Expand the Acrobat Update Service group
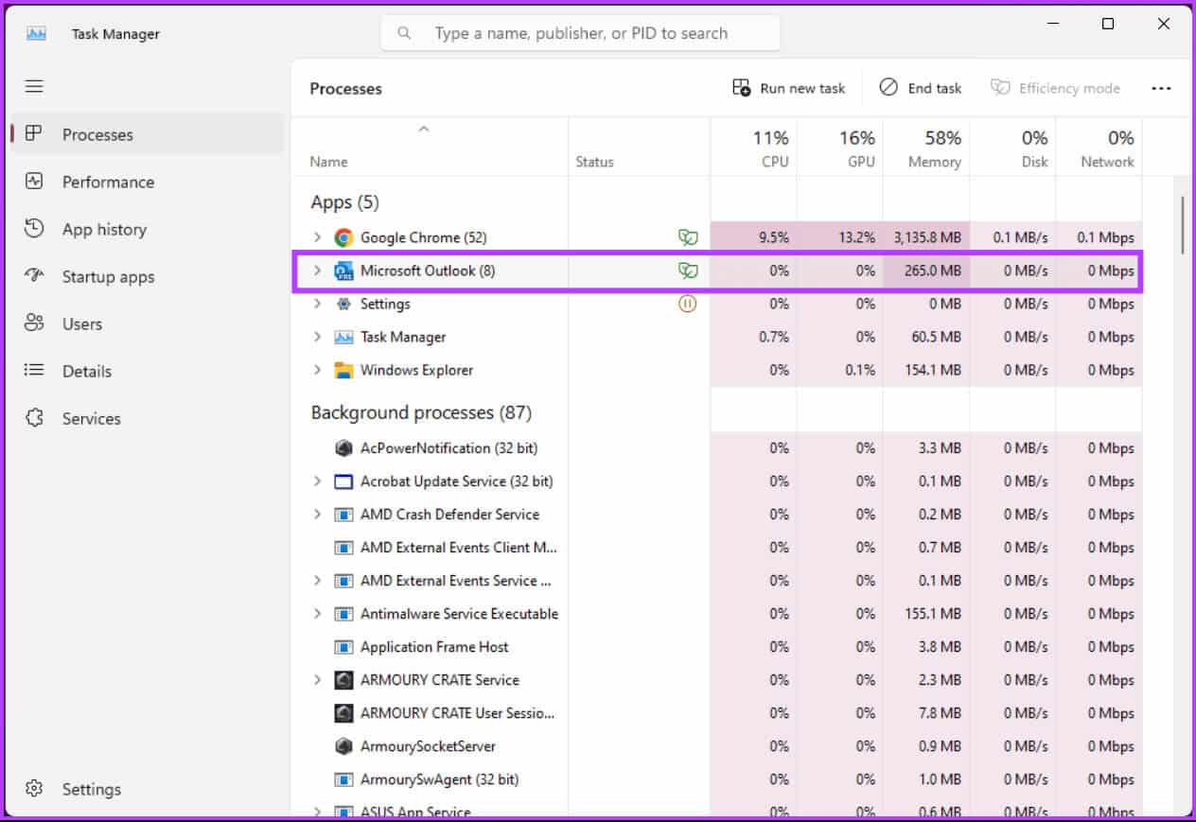The image size is (1196, 822). pos(317,481)
